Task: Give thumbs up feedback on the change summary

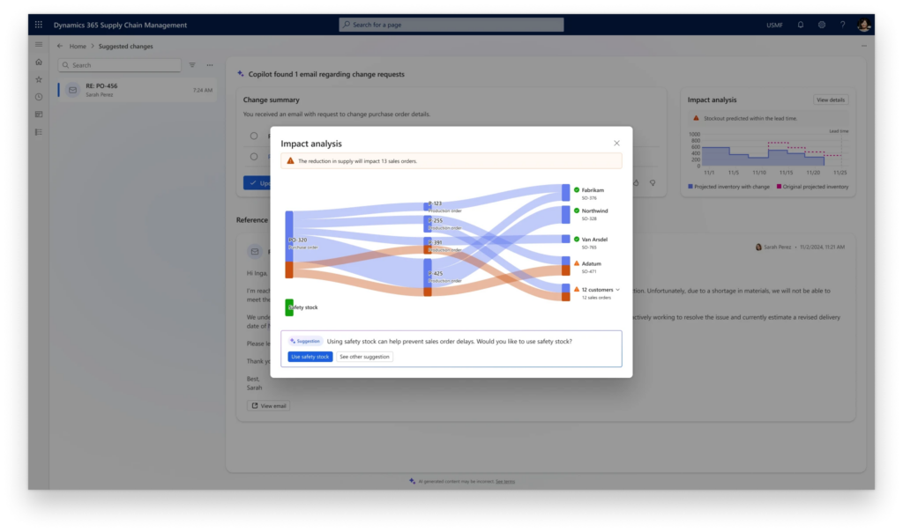Action: point(636,183)
